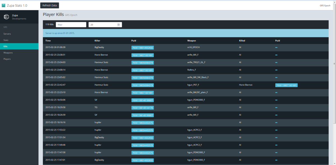Click killed player Puid badge 76561198071931691
Image resolution: width=336 pixels, height=165 pixels.
(x=286, y=85)
